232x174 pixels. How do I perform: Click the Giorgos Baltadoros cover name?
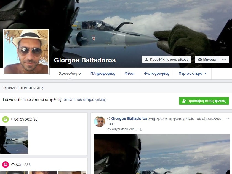[x=85, y=60]
